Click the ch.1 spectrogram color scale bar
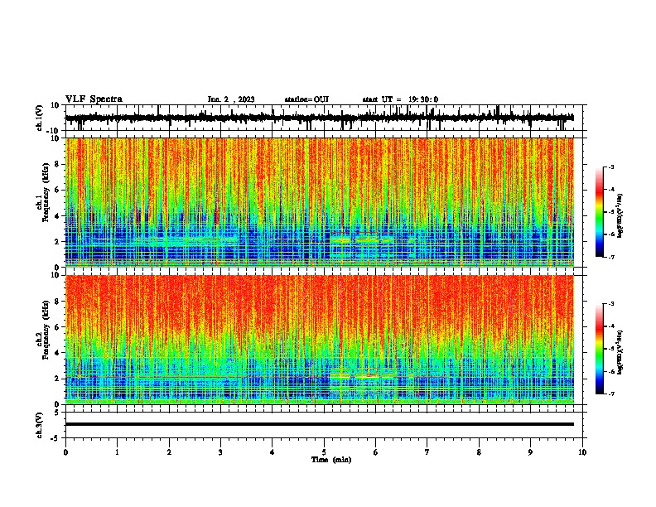Screen dimensions: 656x507 pos(600,212)
